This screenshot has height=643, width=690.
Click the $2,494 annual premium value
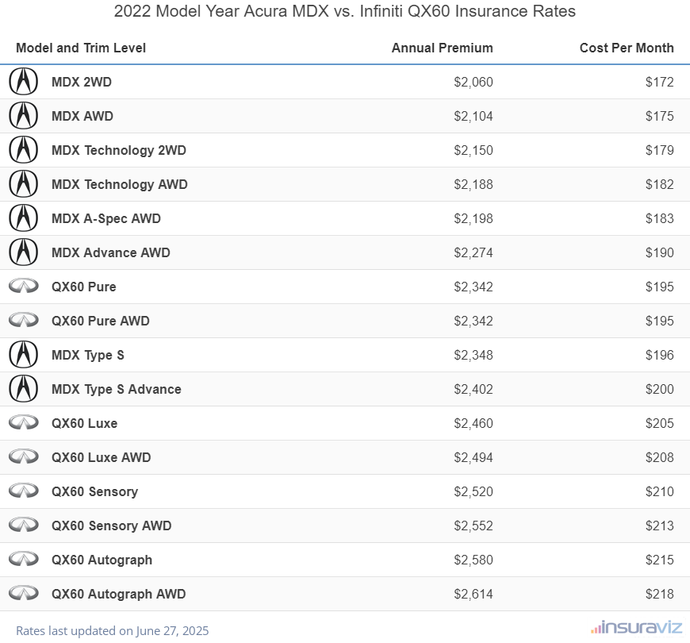(473, 457)
